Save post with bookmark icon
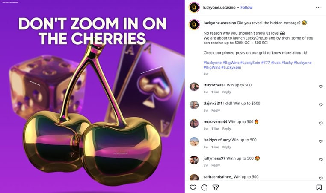 point(319,187)
